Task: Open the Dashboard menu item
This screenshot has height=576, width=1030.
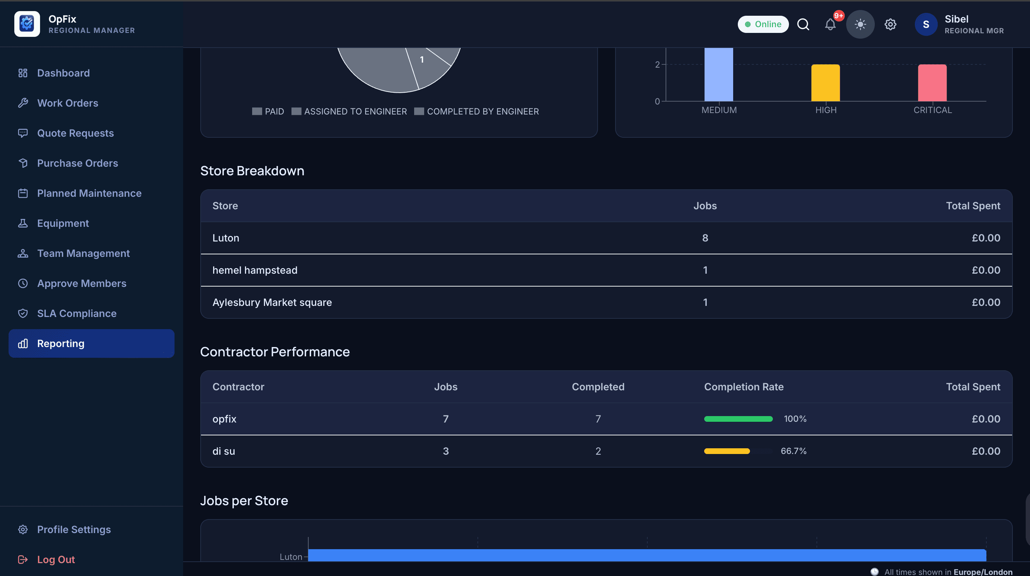Action: pyautogui.click(x=91, y=73)
